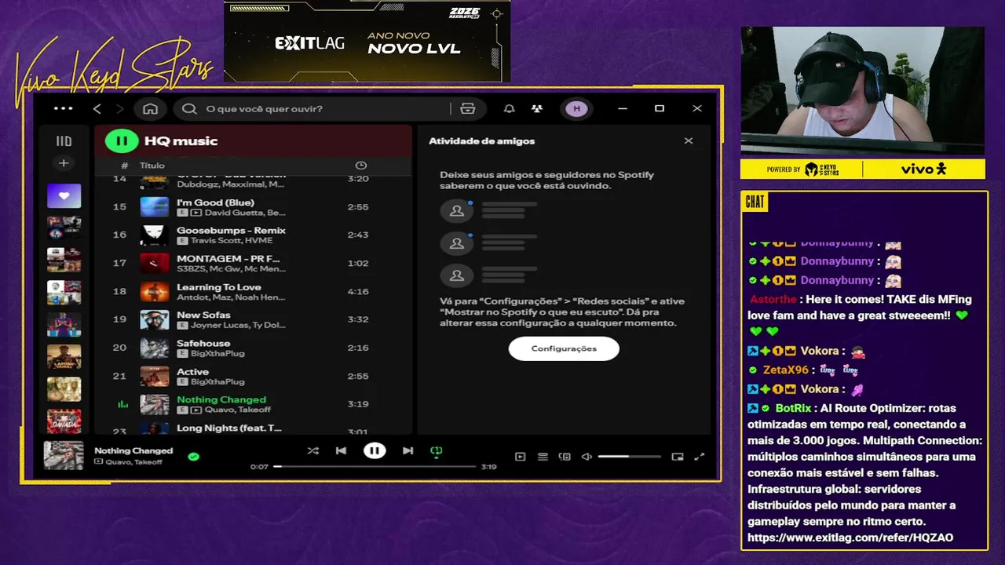Toggle the green saved checkmark for current song

point(193,456)
